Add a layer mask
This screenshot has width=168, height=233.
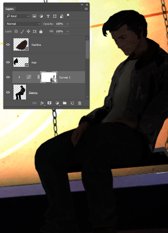50,103
